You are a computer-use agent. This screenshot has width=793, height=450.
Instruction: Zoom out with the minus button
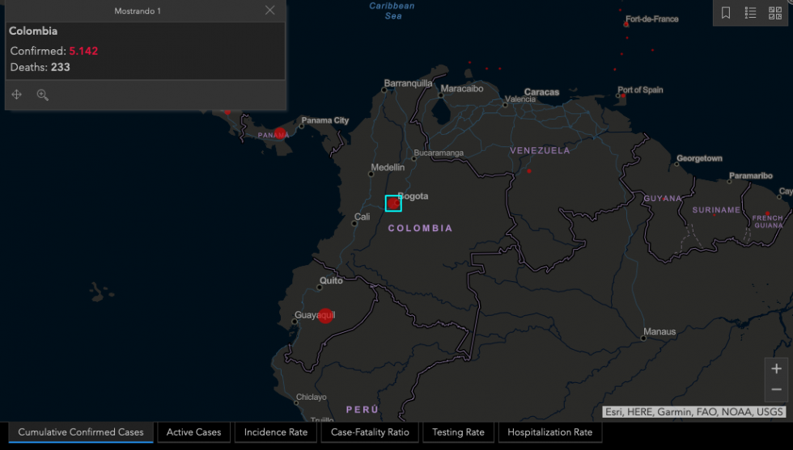pyautogui.click(x=776, y=389)
